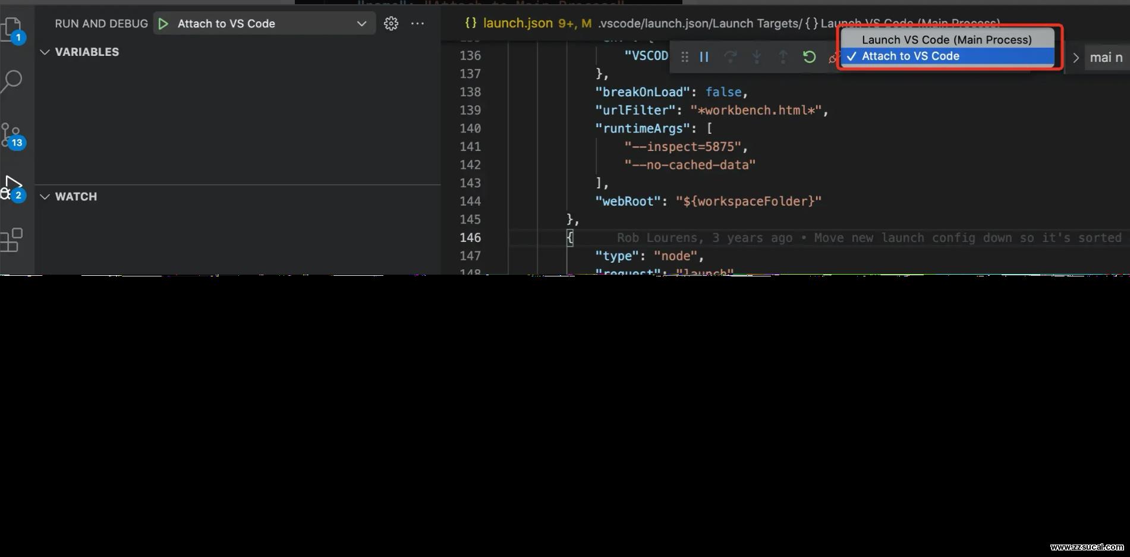
Task: Click the false value on line 138
Action: pyautogui.click(x=723, y=92)
